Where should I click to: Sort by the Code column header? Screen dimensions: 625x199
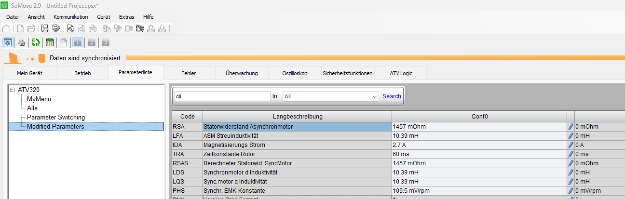coord(188,117)
